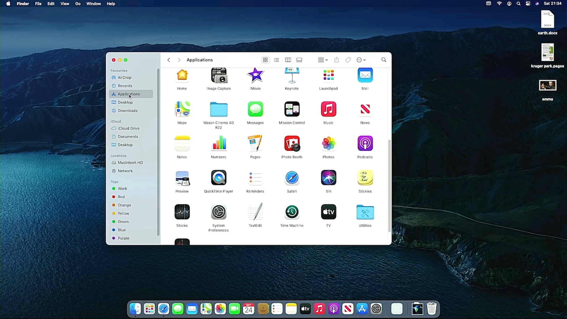Switch Finder to column view
567x319 pixels.
coord(288,60)
